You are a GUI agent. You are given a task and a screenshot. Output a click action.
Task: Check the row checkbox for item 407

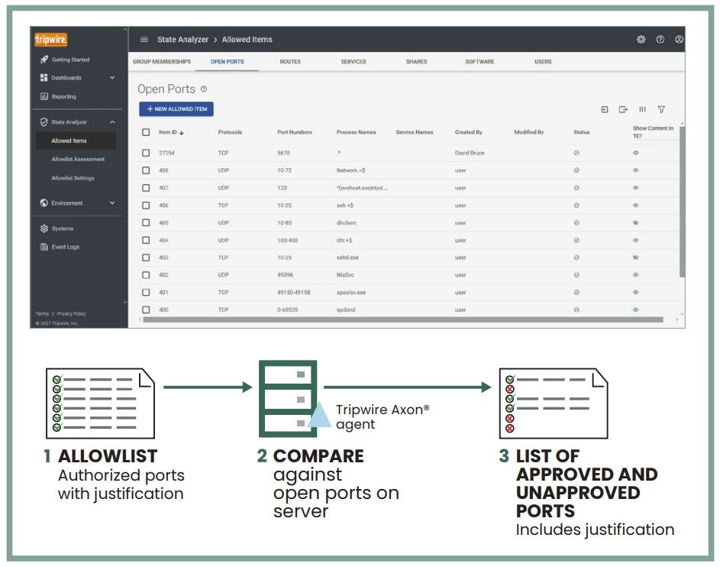pyautogui.click(x=146, y=188)
